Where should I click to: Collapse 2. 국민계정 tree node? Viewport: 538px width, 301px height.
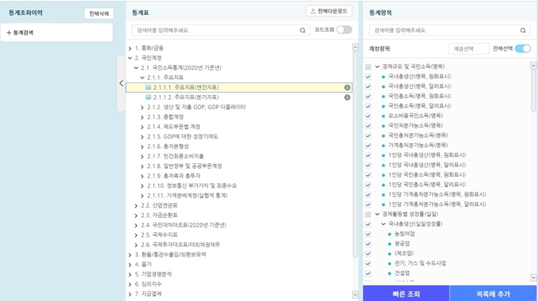click(130, 58)
